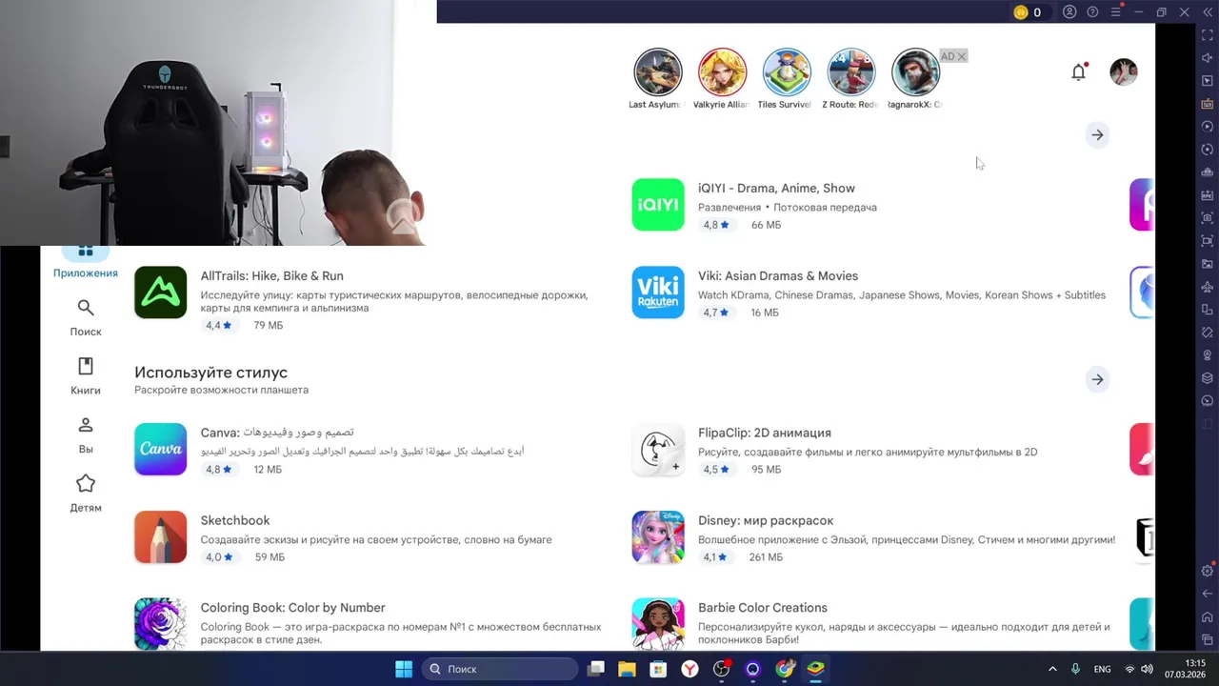Image resolution: width=1219 pixels, height=686 pixels.
Task: Collapse the BlueStacks side toolbar with double chevron
Action: point(1208,12)
